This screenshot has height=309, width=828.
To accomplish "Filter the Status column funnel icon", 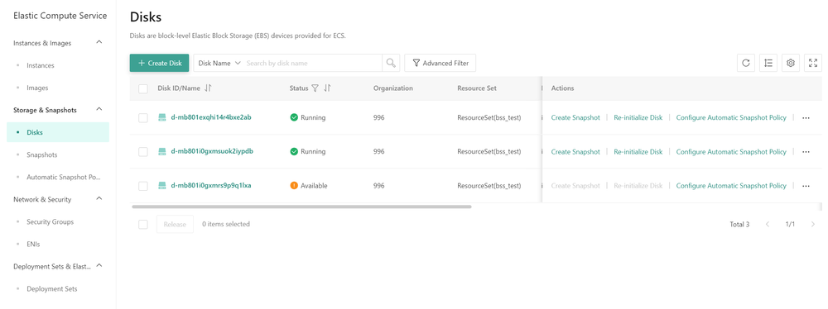I will pos(315,88).
